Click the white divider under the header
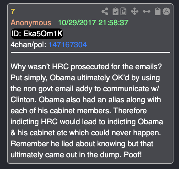 90,52
